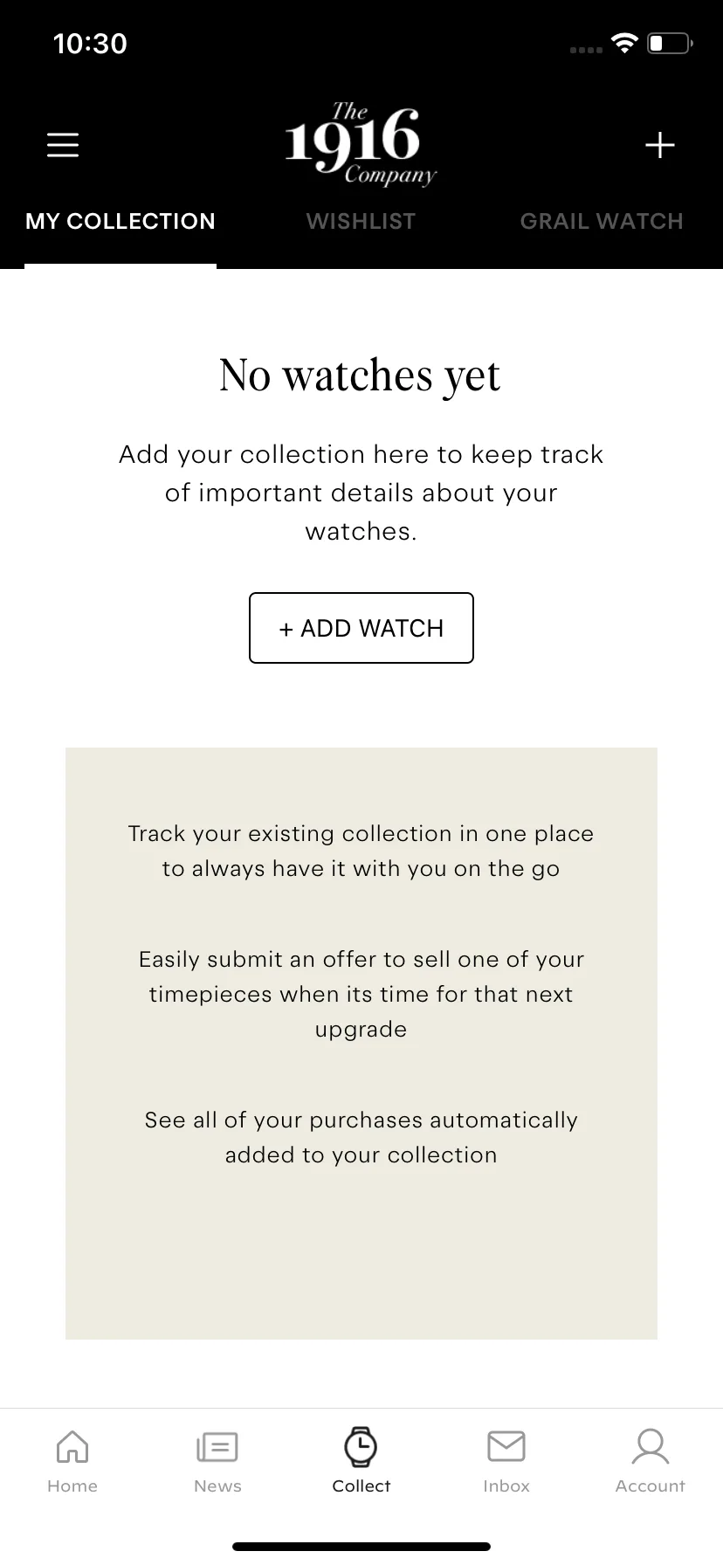Tap 'See all of your purchases' text
Image resolution: width=723 pixels, height=1565 pixels.
pos(361,1137)
